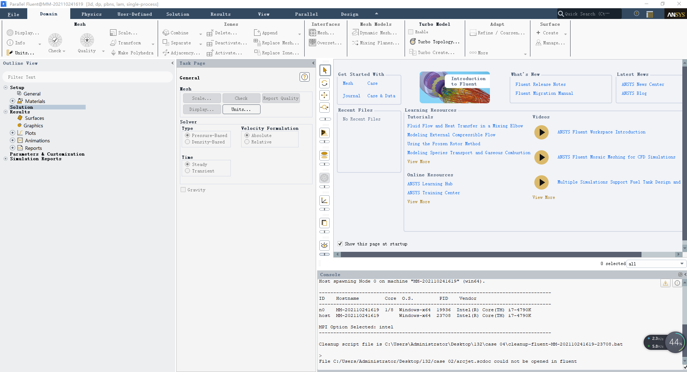Open the mesh Quality icon
687x372 pixels.
(x=87, y=40)
